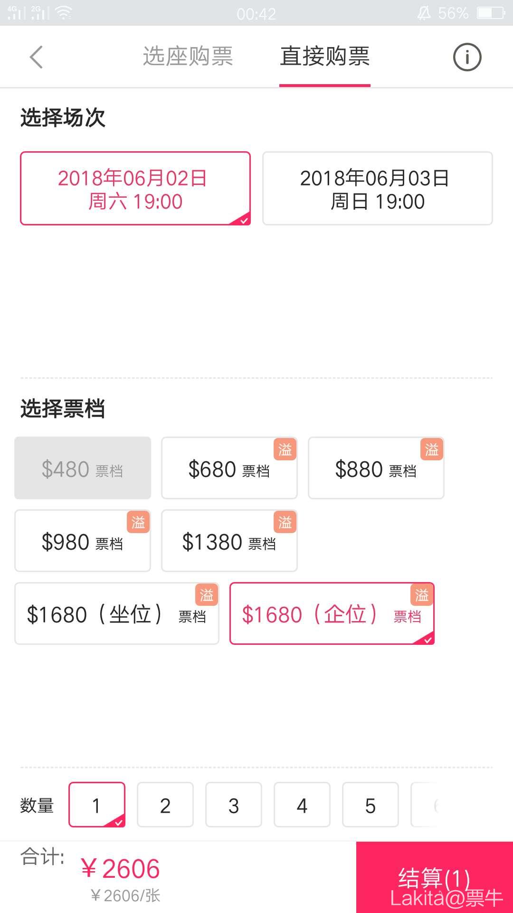
Task: Tap the premium badge on $880 tier
Action: (431, 449)
